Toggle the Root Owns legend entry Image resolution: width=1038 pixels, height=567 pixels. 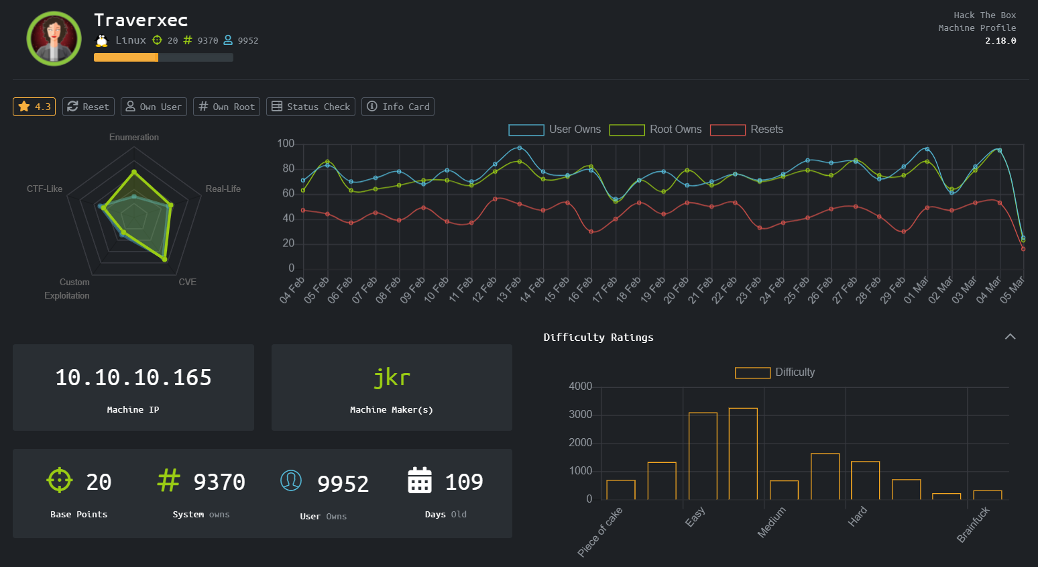pyautogui.click(x=655, y=130)
